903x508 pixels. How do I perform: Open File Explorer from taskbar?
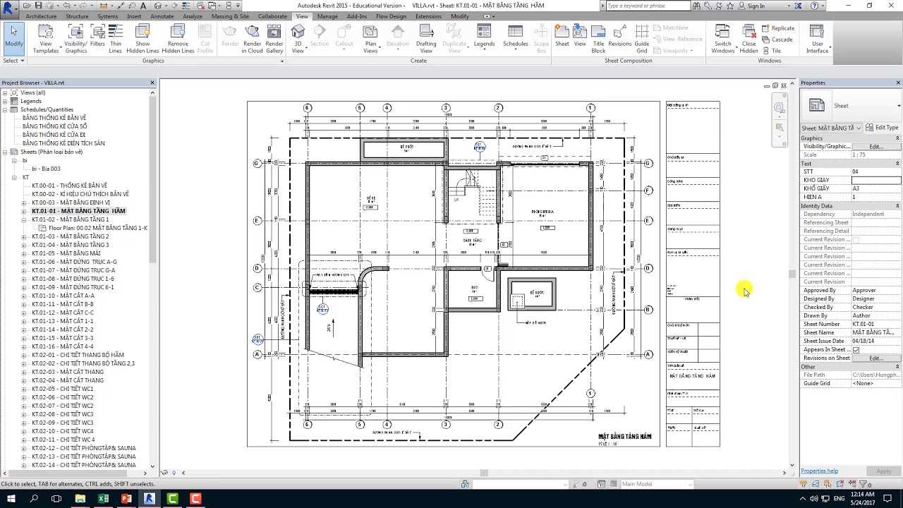(x=80, y=499)
